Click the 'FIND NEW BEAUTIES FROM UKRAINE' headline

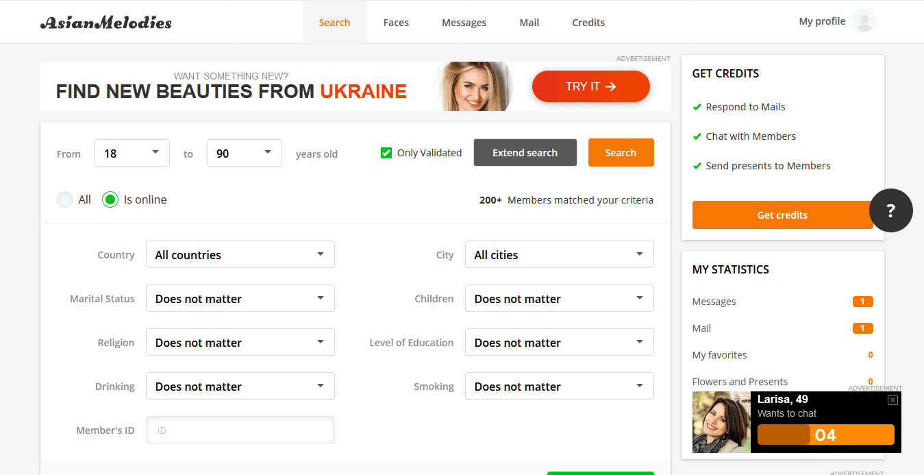[x=232, y=91]
